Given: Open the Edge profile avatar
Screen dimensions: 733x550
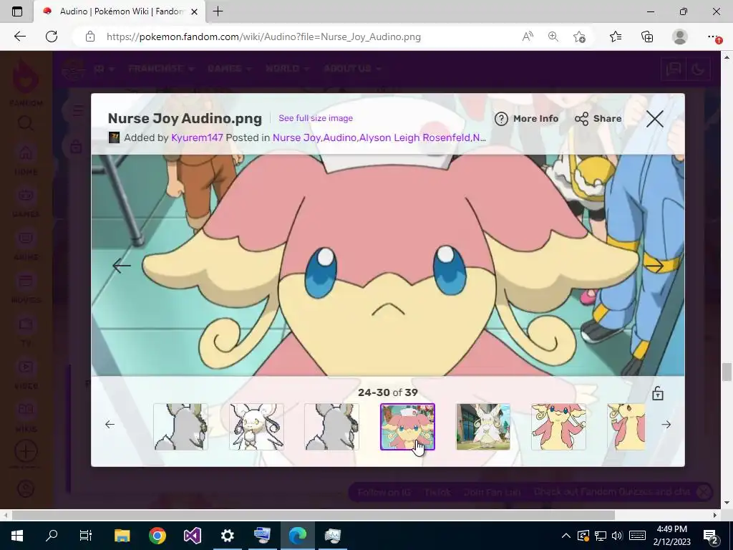Looking at the screenshot, I should (679, 37).
